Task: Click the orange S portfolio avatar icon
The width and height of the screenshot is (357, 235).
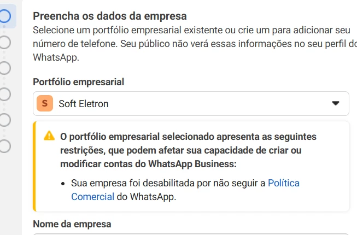Action: tap(45, 103)
